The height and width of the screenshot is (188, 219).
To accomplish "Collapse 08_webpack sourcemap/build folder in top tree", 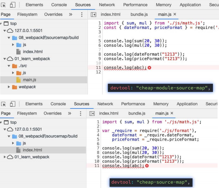I will point(9,38).
